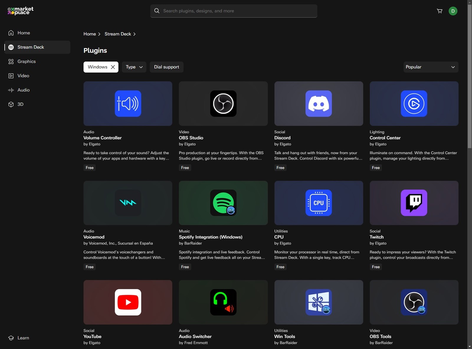Open the Win Tools plugin icon
This screenshot has width=472, height=349.
click(x=319, y=302)
